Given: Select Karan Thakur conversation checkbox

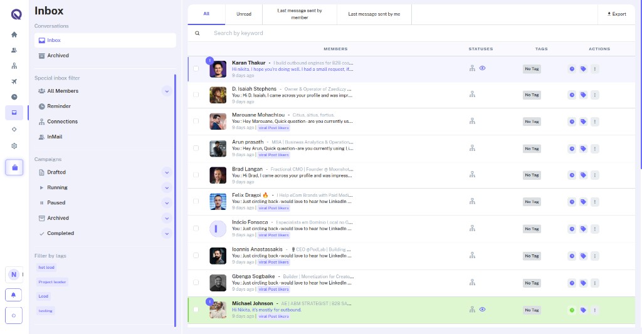Looking at the screenshot, I should tap(196, 68).
